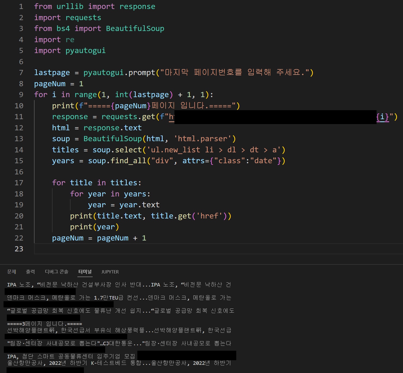Viewport: 403px width, 373px height.
Task: Click the URL link inside requests.get
Action: click(172, 117)
